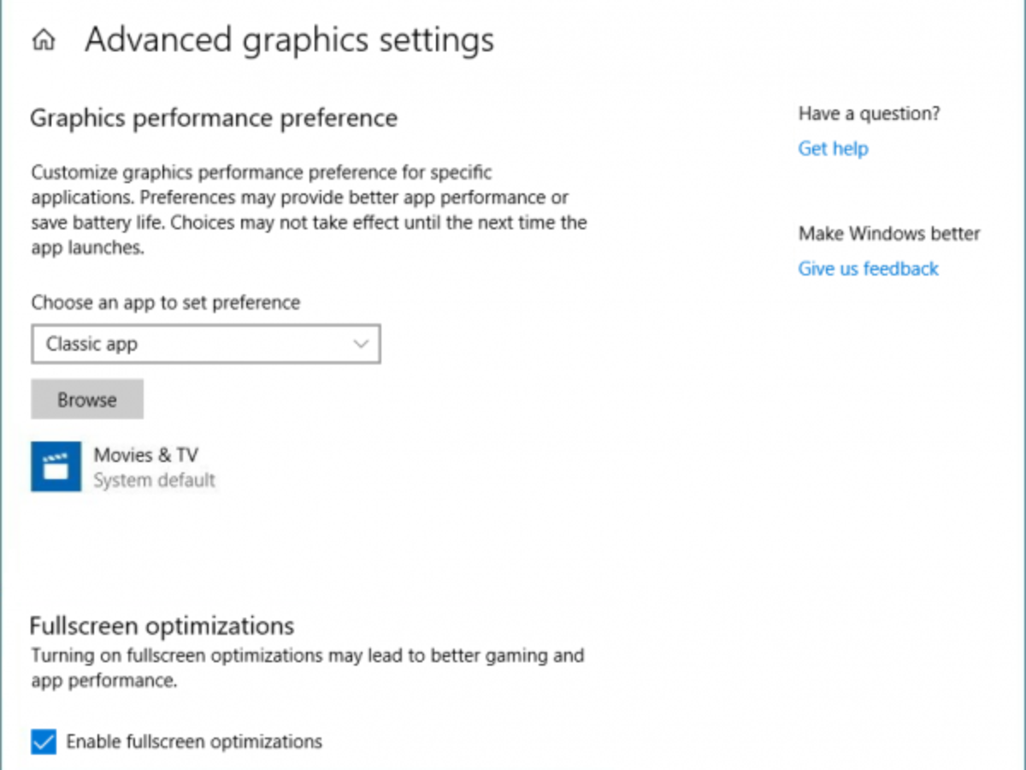Click the Classic app text inside the dropdown
This screenshot has height=770, width=1026.
92,344
